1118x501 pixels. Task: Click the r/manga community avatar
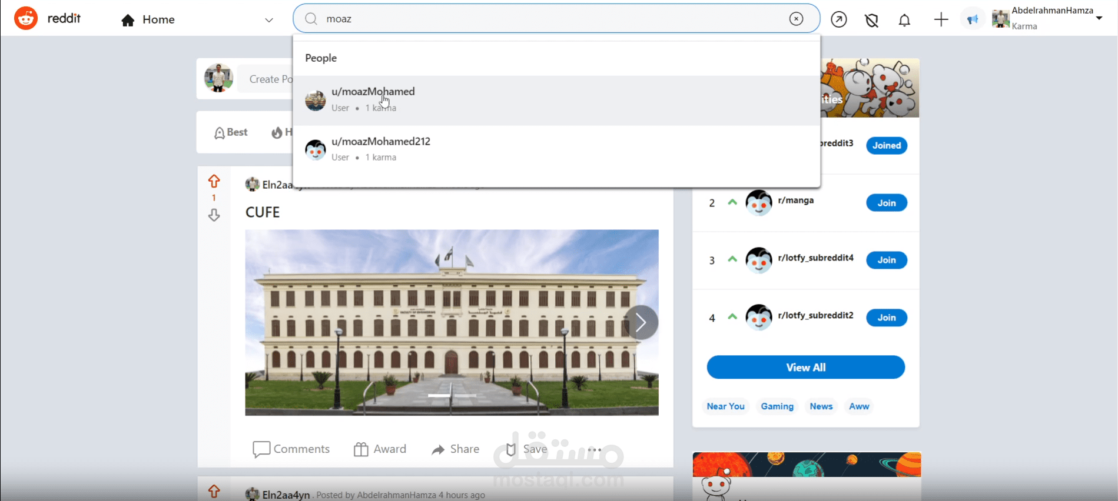point(759,203)
